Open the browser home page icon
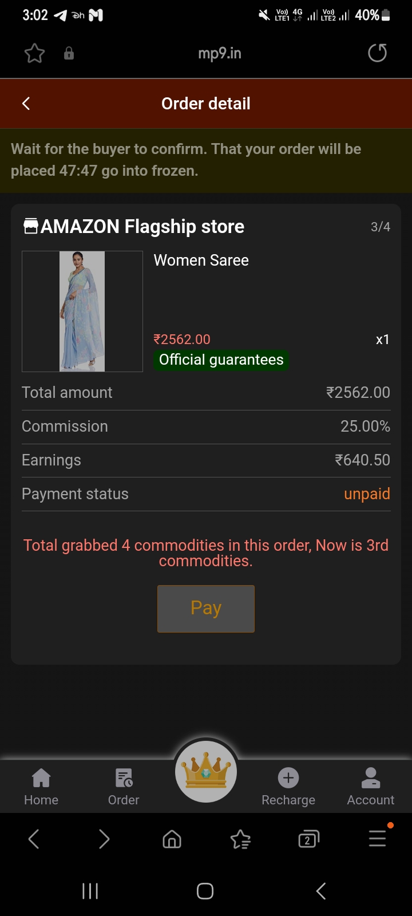Image resolution: width=412 pixels, height=916 pixels. point(172,839)
